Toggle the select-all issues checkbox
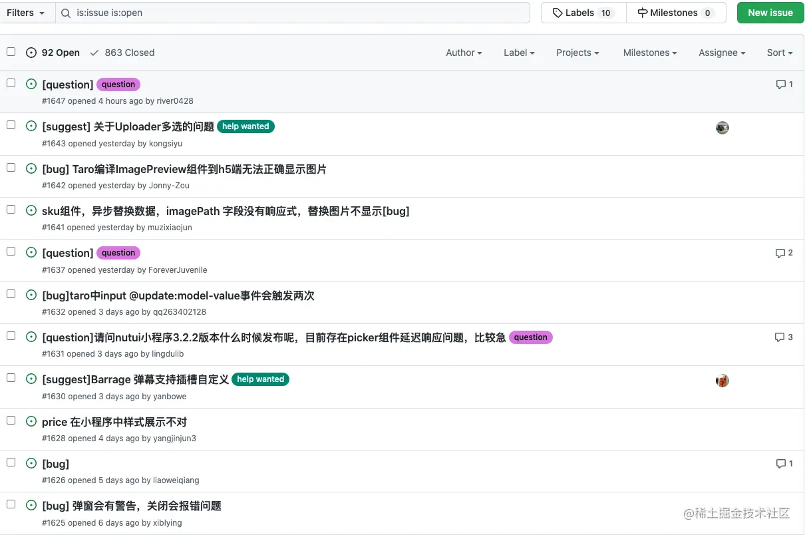The width and height of the screenshot is (805, 535). [11, 51]
